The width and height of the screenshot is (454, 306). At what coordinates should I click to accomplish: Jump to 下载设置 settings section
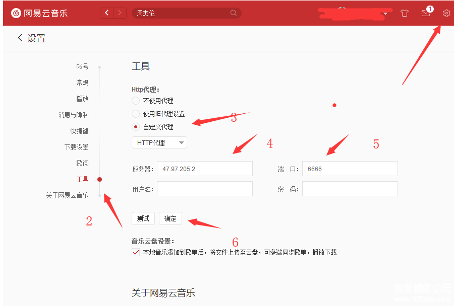tap(77, 147)
